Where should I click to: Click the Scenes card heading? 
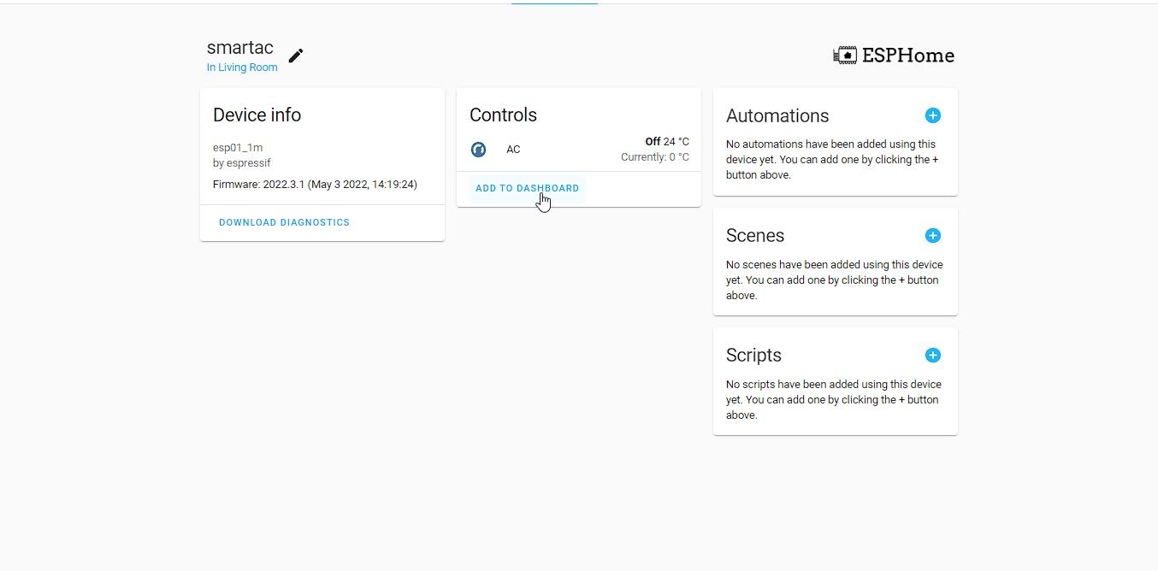point(755,235)
